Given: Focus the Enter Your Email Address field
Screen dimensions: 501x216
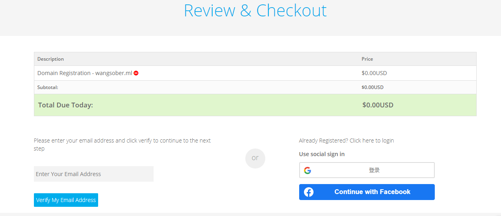Looking at the screenshot, I should pos(94,174).
